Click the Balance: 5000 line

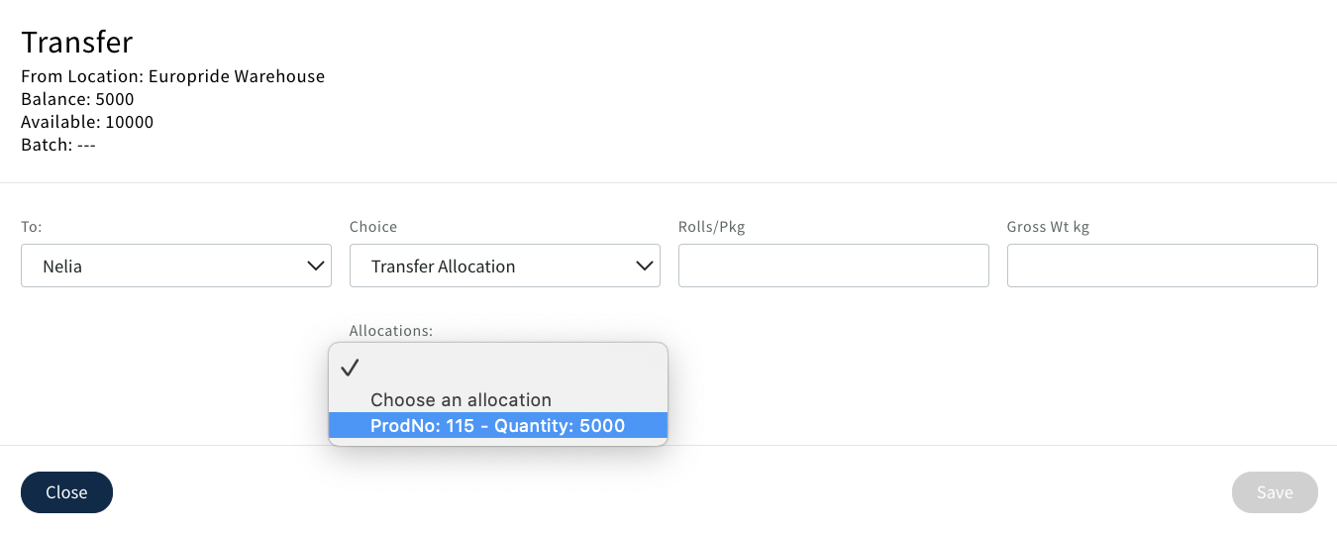tap(77, 99)
